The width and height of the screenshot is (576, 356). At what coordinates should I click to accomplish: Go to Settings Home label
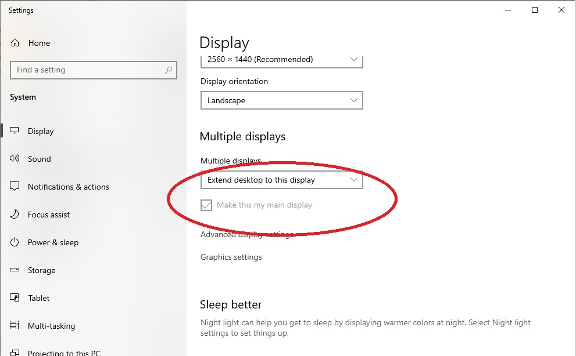[39, 43]
